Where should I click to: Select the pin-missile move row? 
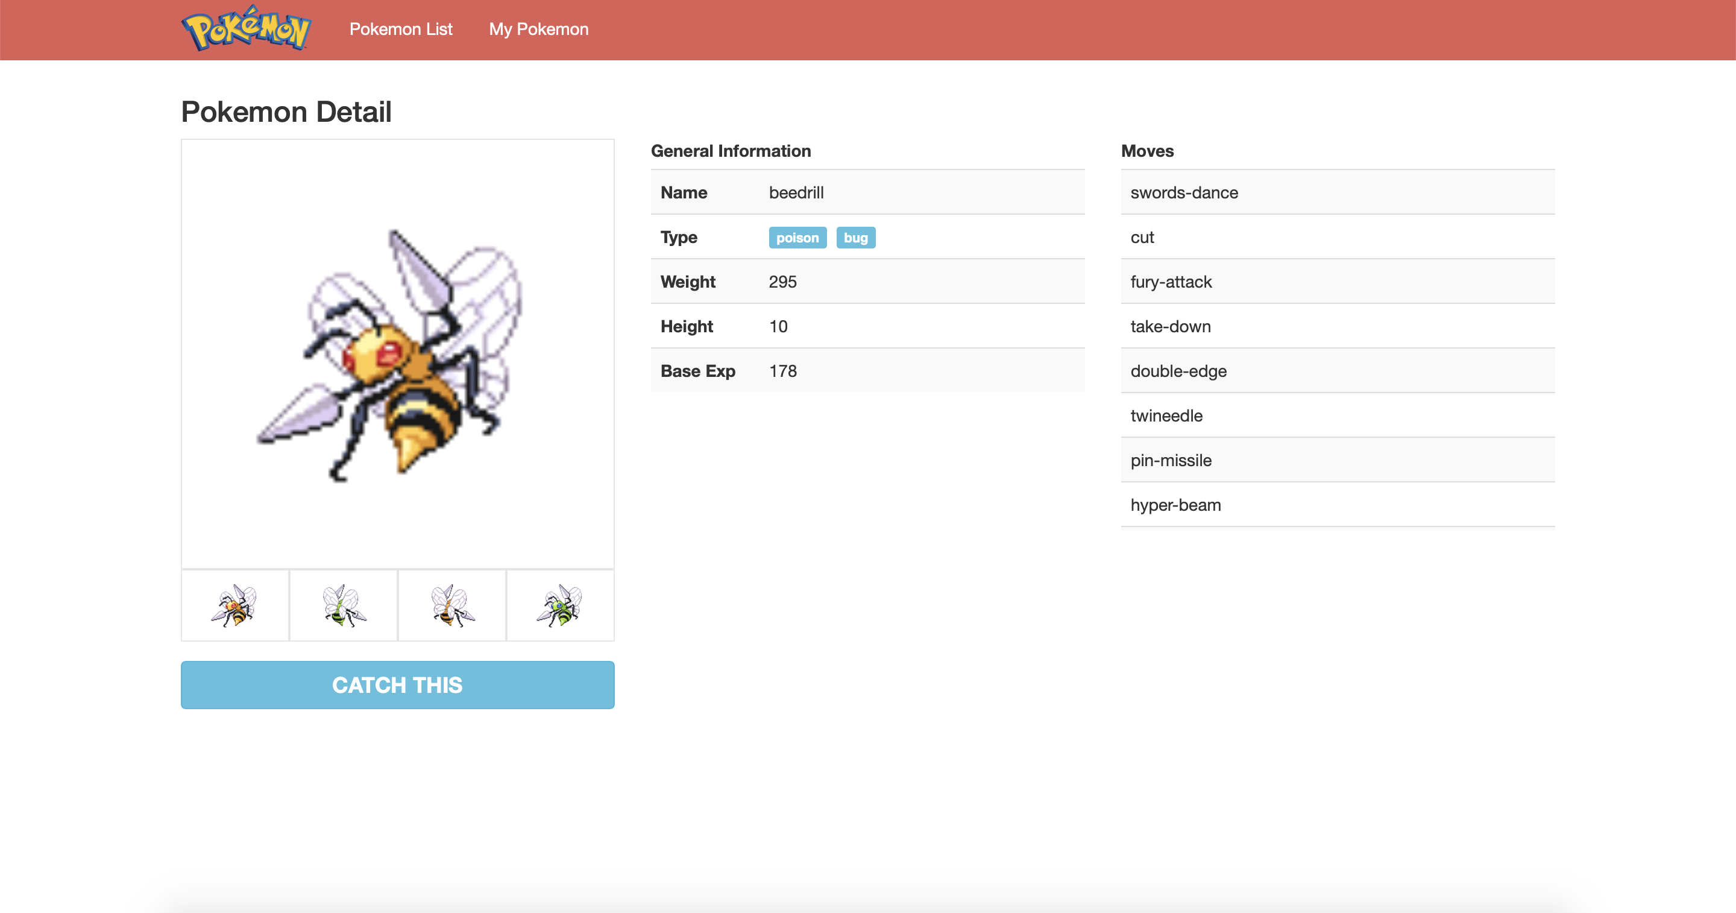click(1171, 461)
